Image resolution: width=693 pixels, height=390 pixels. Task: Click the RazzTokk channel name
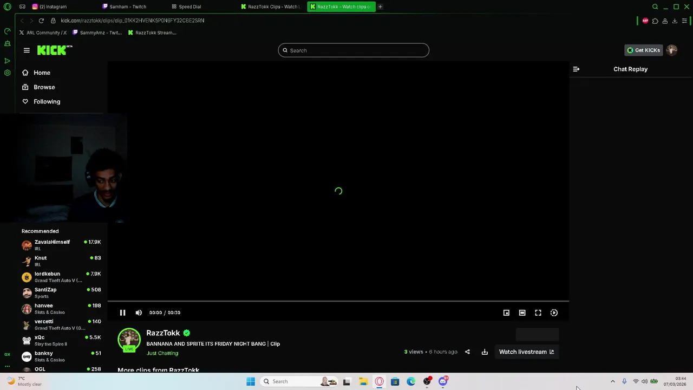[163, 333]
